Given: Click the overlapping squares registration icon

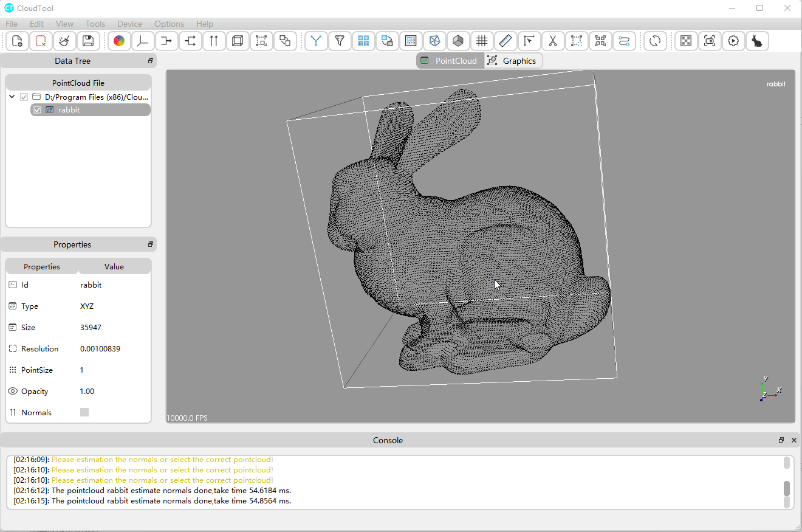Looking at the screenshot, I should click(x=285, y=41).
